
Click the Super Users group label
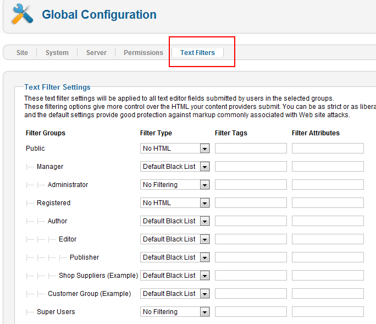[x=56, y=312]
